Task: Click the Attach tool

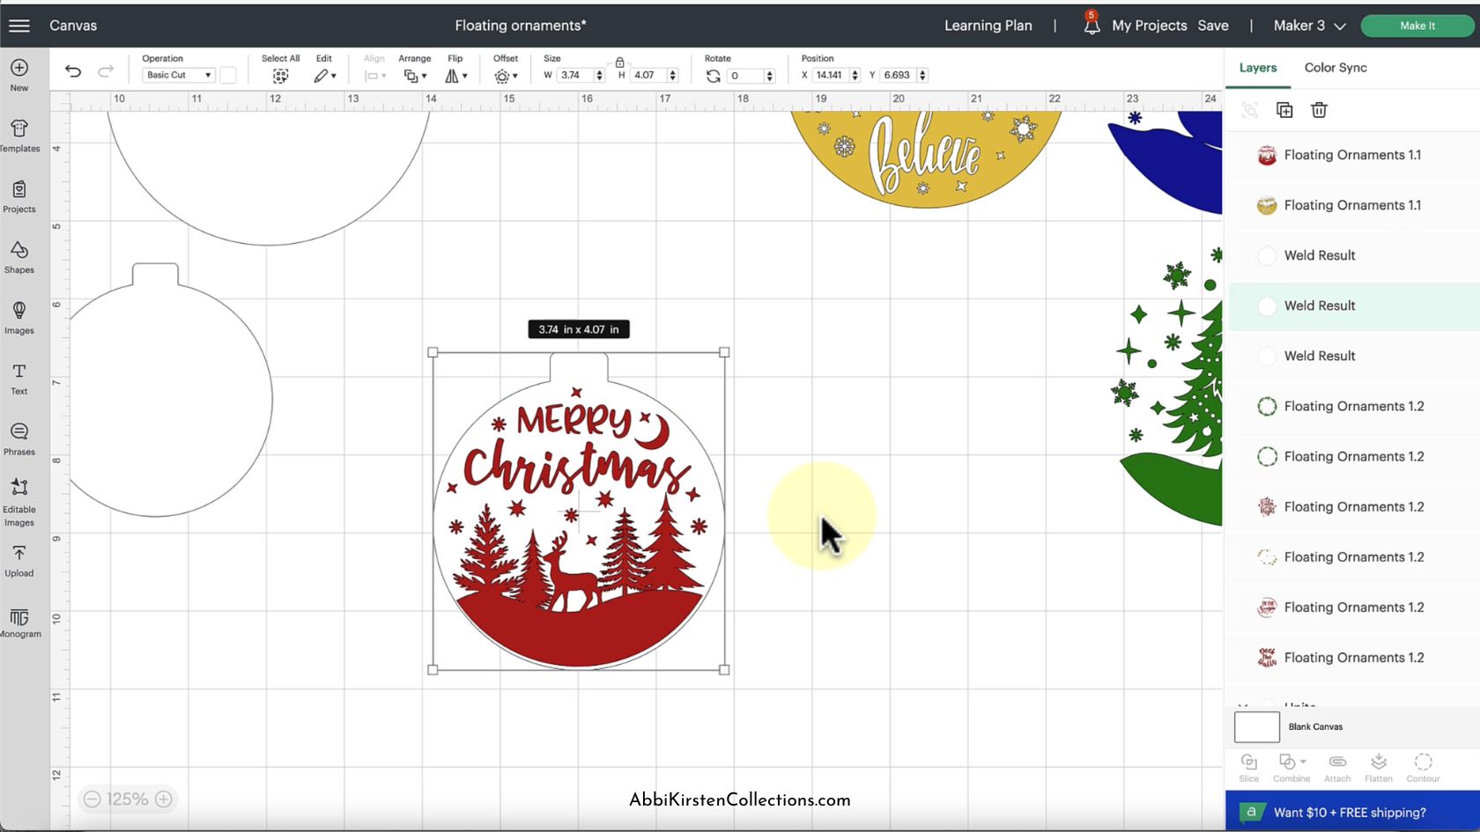Action: coord(1337,768)
